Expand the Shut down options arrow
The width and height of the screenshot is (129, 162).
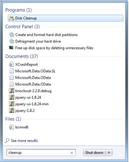(109, 153)
